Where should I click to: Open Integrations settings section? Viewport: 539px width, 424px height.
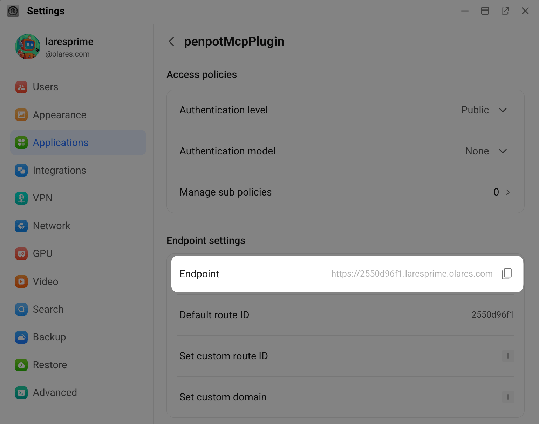pos(78,170)
